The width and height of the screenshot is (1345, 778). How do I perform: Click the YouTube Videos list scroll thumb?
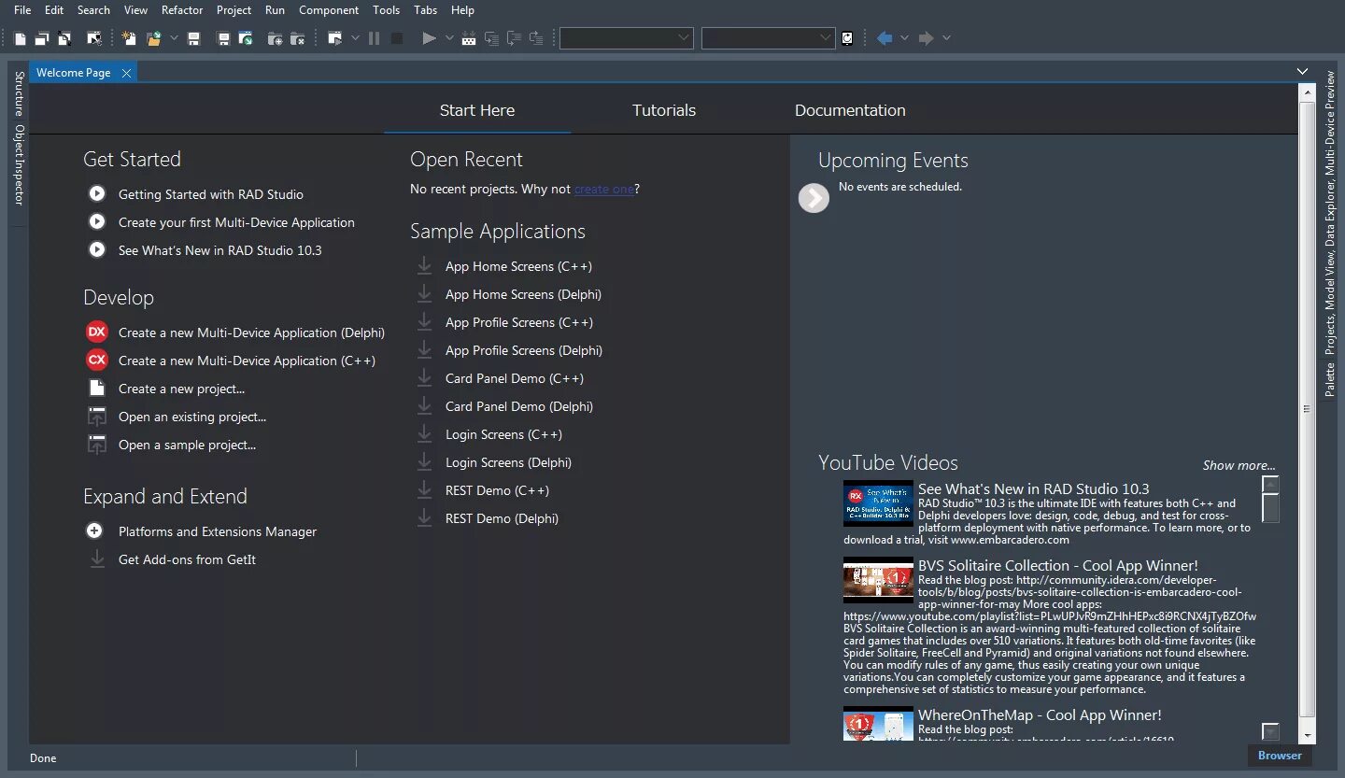1270,508
